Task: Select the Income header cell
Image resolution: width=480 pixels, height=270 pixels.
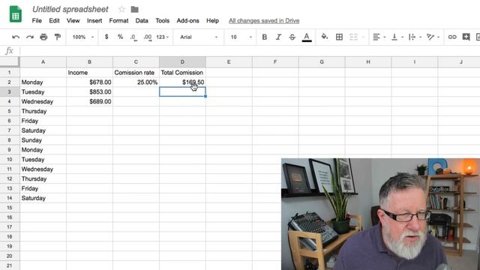Action: pos(89,73)
